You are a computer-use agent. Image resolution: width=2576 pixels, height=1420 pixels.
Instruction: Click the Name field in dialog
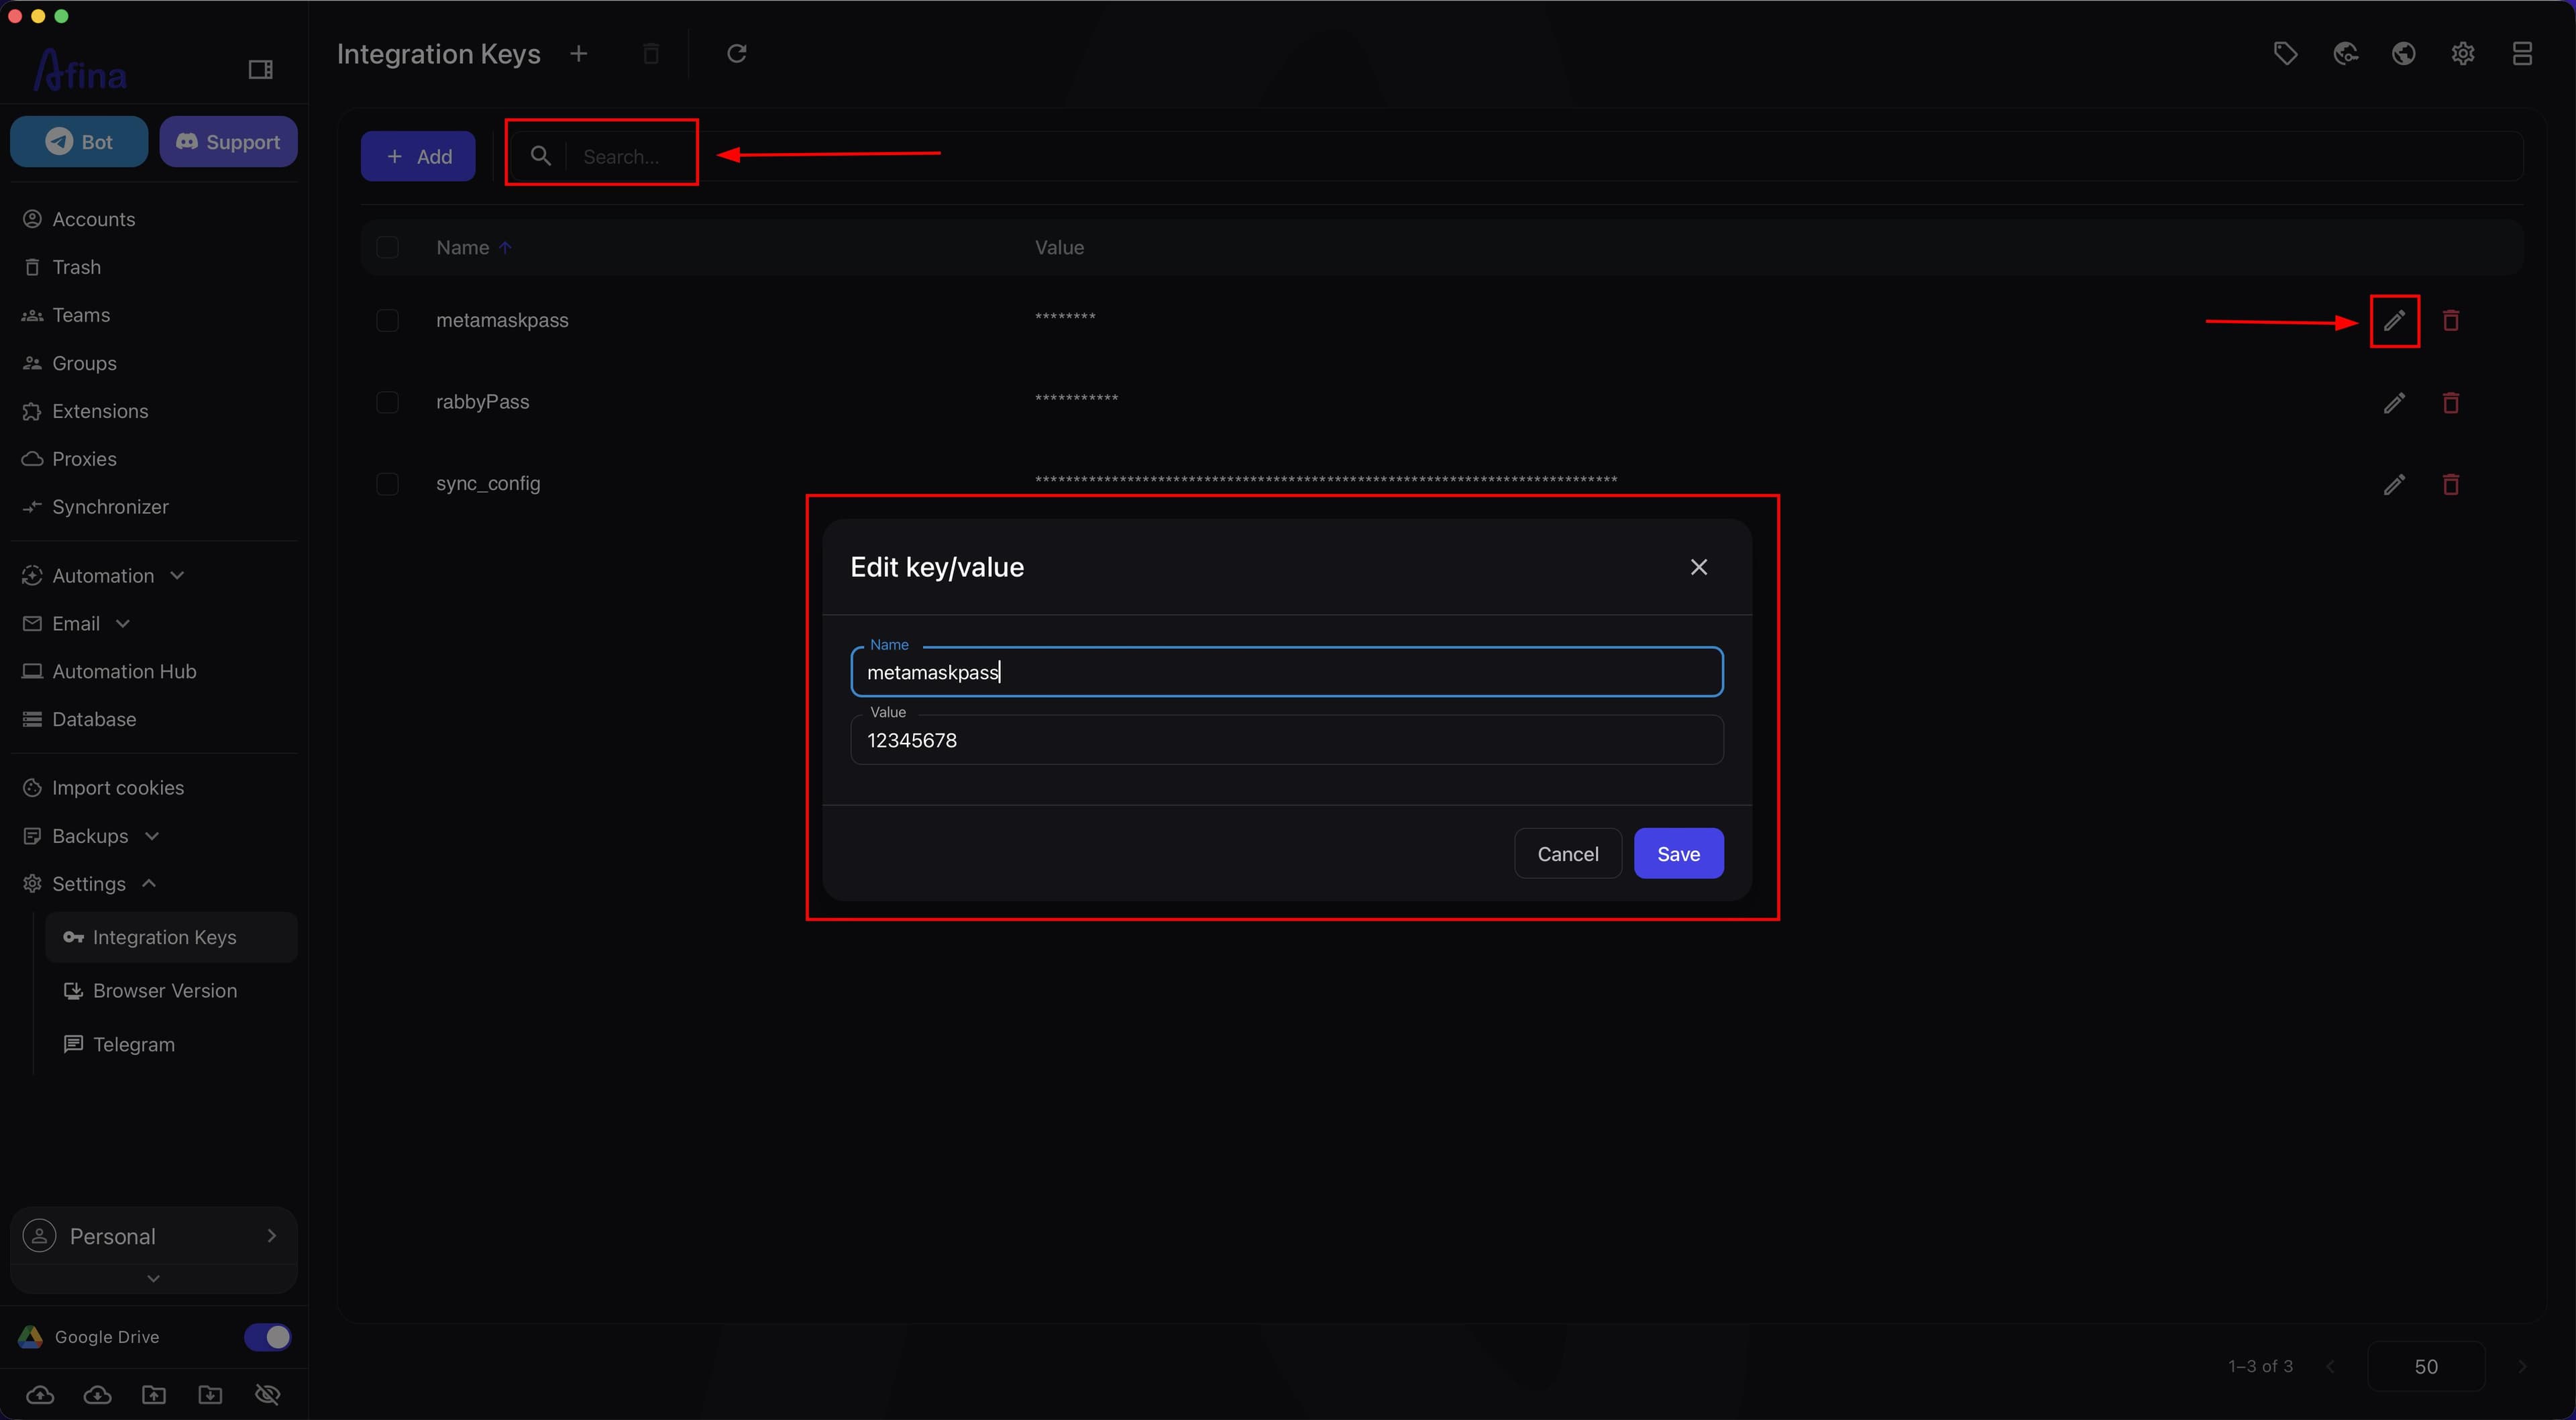point(1286,672)
